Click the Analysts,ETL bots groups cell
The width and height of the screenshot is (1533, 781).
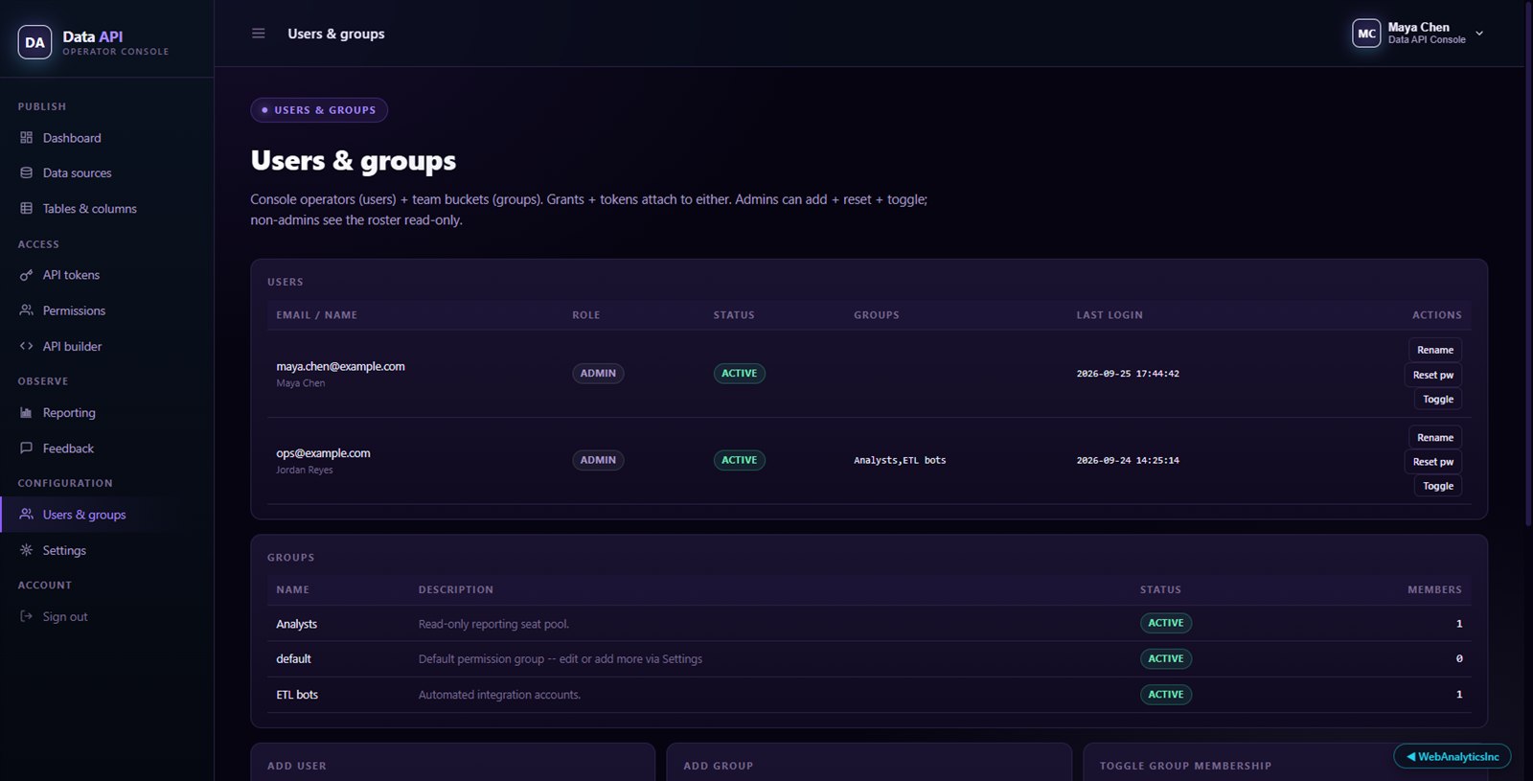(900, 461)
